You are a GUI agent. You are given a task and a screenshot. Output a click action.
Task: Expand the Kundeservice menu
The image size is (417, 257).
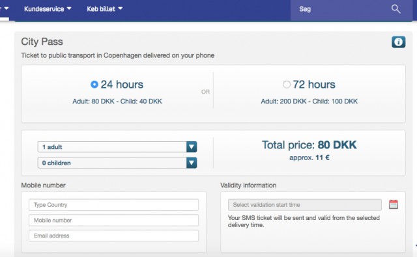48,8
